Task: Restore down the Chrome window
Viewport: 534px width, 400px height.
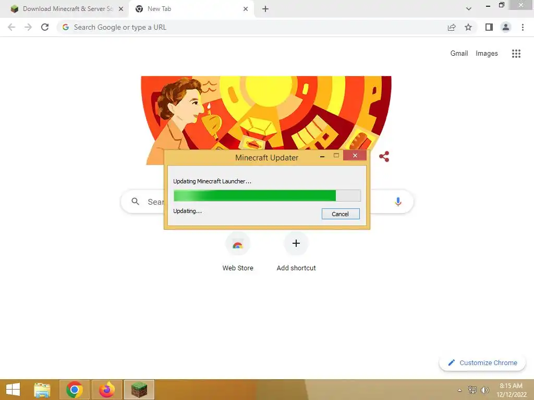Action: tap(501, 5)
